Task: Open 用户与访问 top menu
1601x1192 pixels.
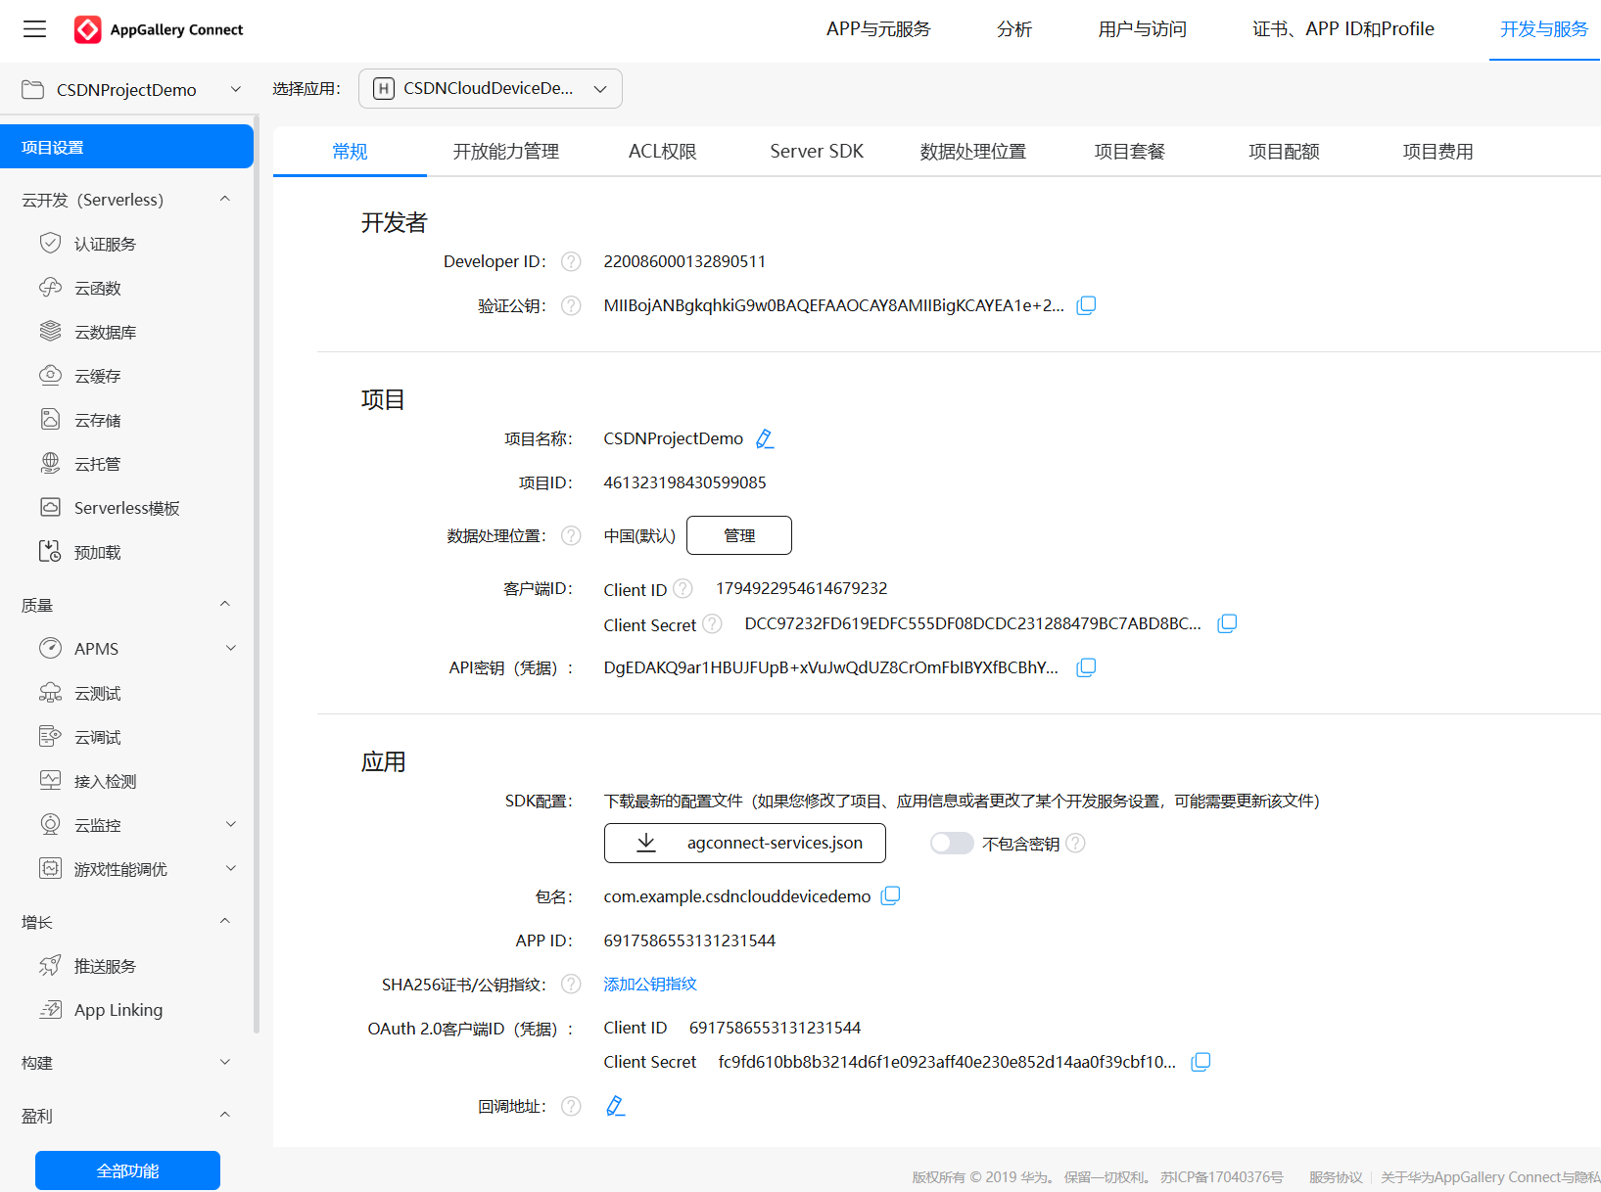Action: coord(1142,29)
